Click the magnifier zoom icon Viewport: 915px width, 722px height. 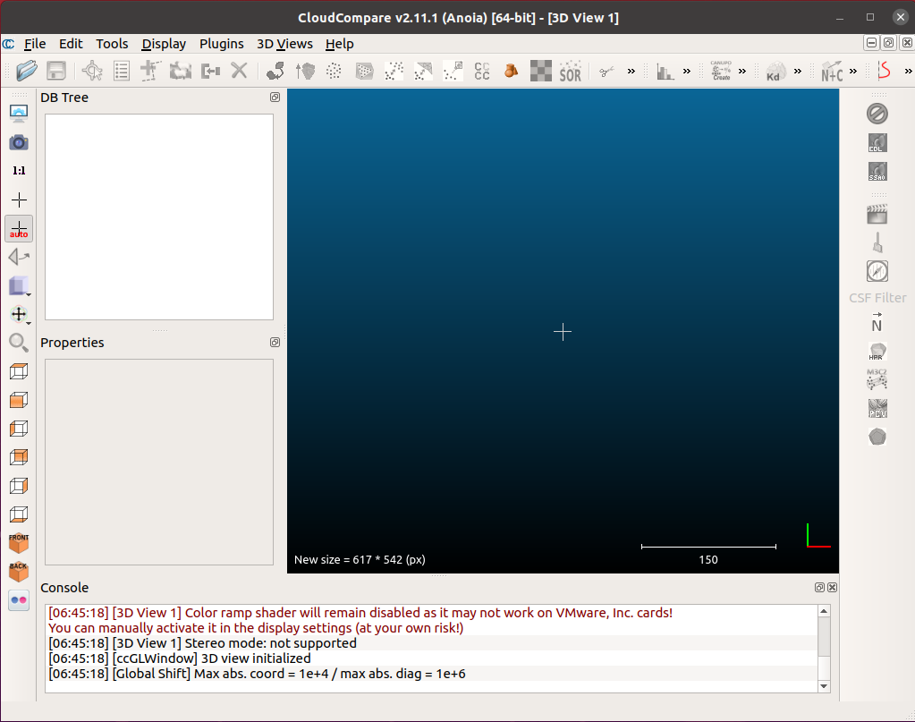click(19, 343)
